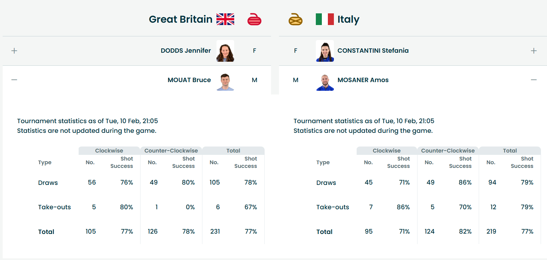The height and width of the screenshot is (260, 547).
Task: Click the Italy team name
Action: 348,19
